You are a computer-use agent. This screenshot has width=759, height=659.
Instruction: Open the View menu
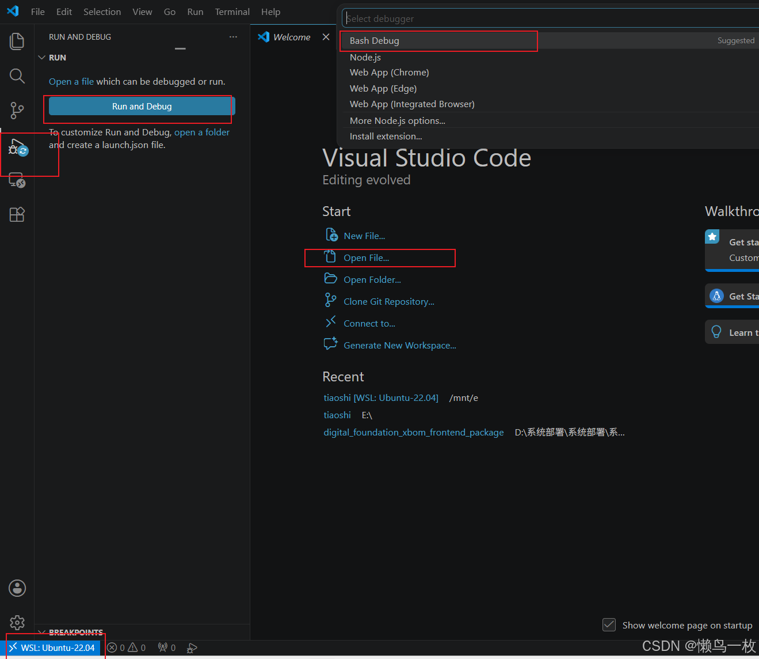(143, 12)
